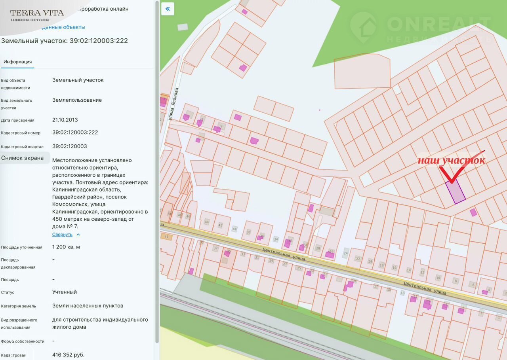Click the Кадастровый квартал value 39:02:120003
Image resolution: width=507 pixels, height=360 pixels.
coord(70,146)
